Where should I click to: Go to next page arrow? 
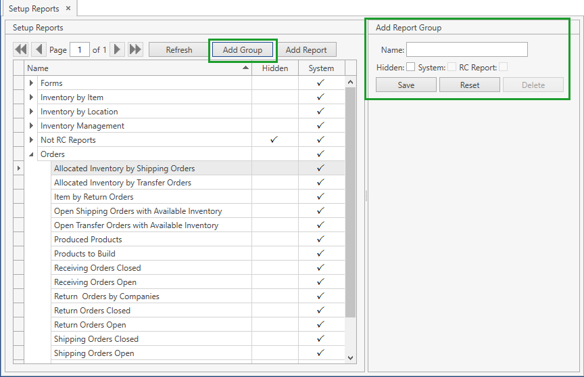118,49
